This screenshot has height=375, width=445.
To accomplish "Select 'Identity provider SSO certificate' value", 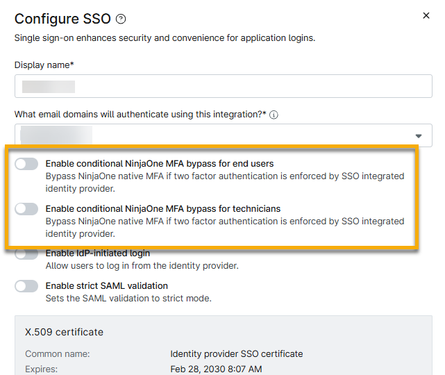I will tap(237, 354).
